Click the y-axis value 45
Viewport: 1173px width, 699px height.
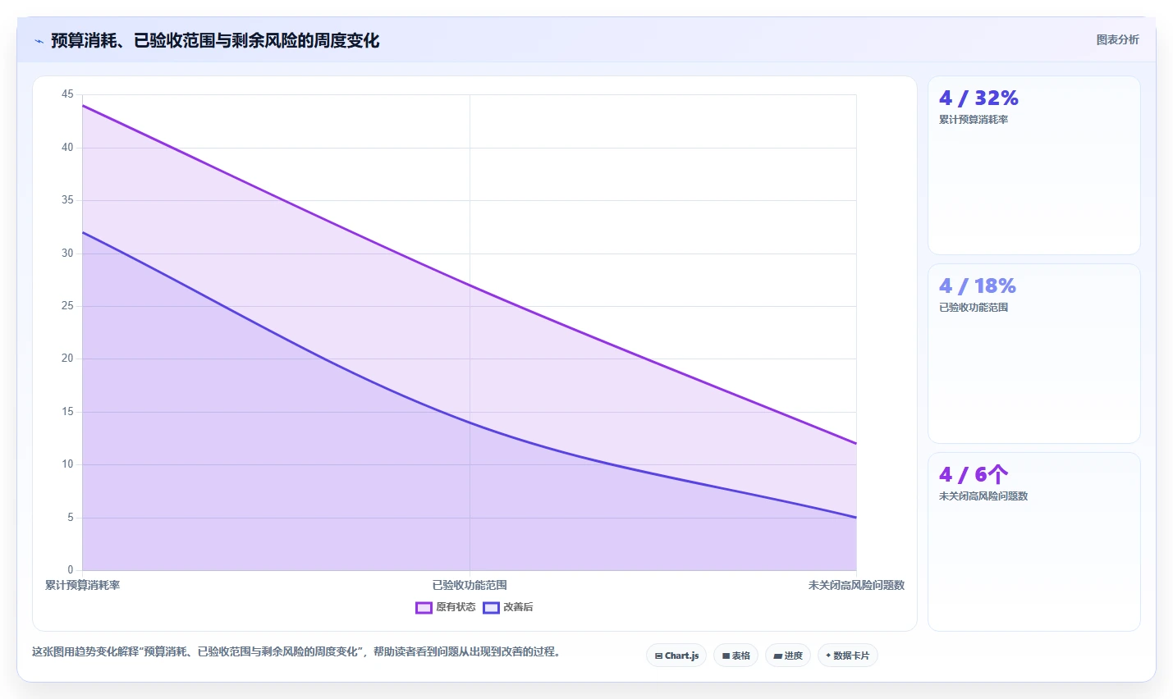point(67,94)
